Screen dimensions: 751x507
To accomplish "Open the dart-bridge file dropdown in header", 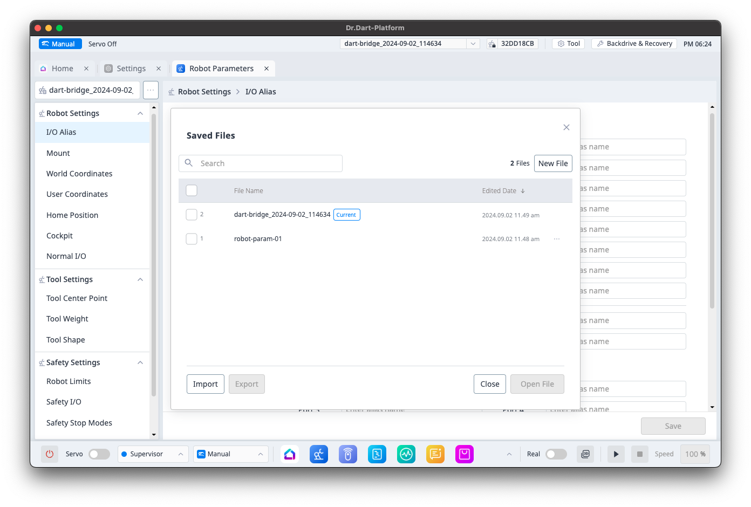I will [x=473, y=44].
